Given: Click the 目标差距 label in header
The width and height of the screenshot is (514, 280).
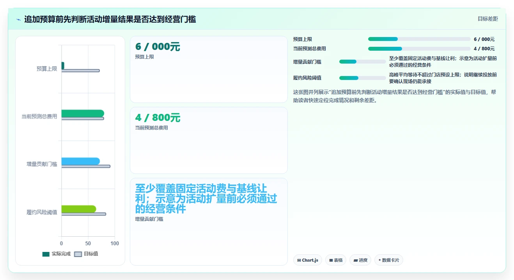Looking at the screenshot, I should (488, 19).
